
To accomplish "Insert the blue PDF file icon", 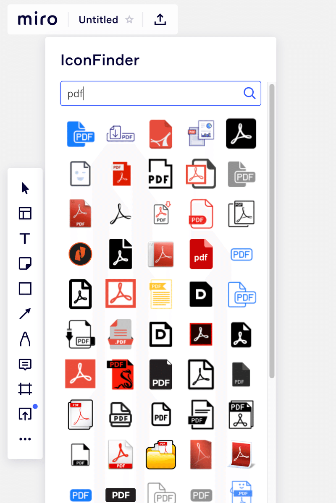I will [x=81, y=134].
